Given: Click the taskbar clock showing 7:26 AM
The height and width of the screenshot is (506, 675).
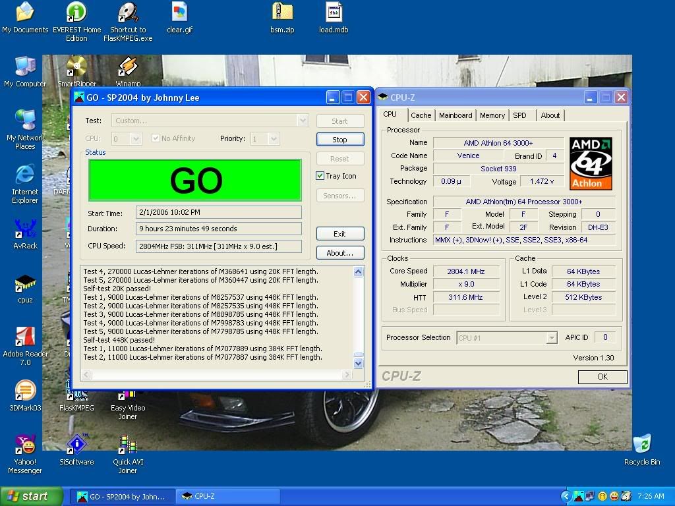Looking at the screenshot, I should tap(651, 496).
